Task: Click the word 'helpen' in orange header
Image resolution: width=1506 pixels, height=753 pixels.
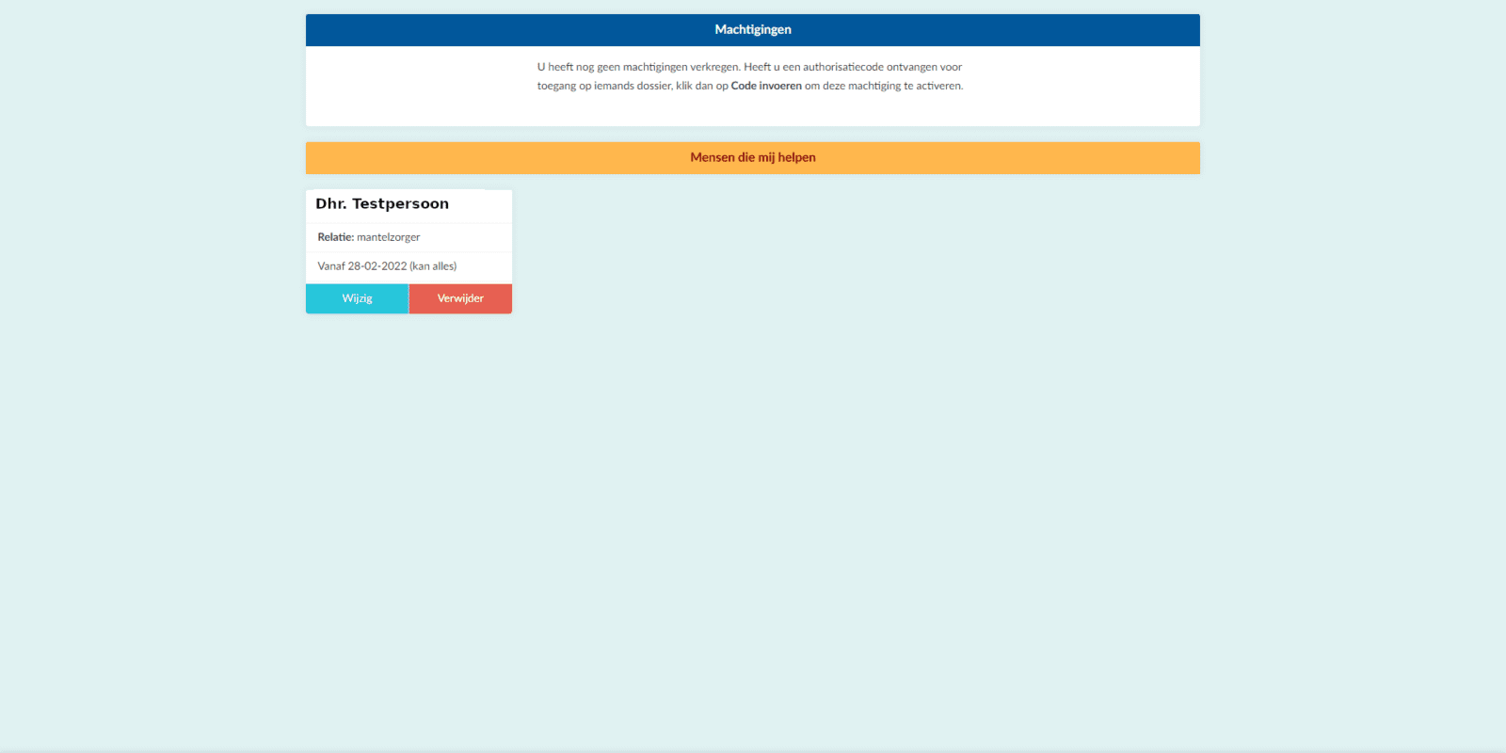Action: click(x=796, y=157)
